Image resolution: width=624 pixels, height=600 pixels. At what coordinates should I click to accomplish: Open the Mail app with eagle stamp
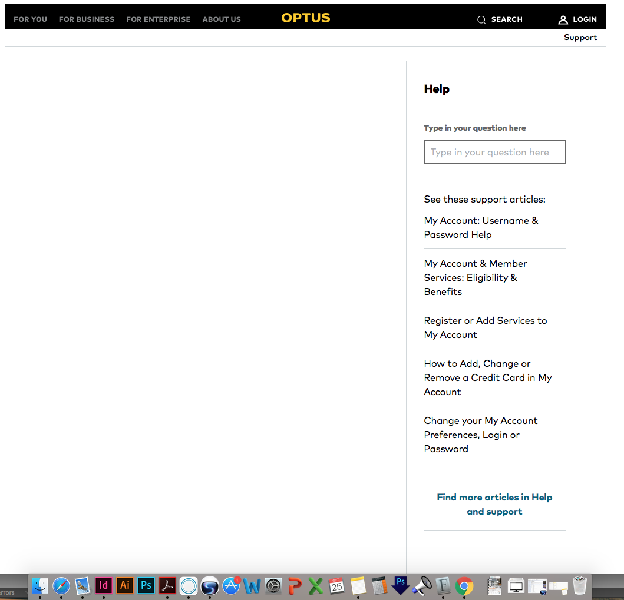pyautogui.click(x=82, y=586)
